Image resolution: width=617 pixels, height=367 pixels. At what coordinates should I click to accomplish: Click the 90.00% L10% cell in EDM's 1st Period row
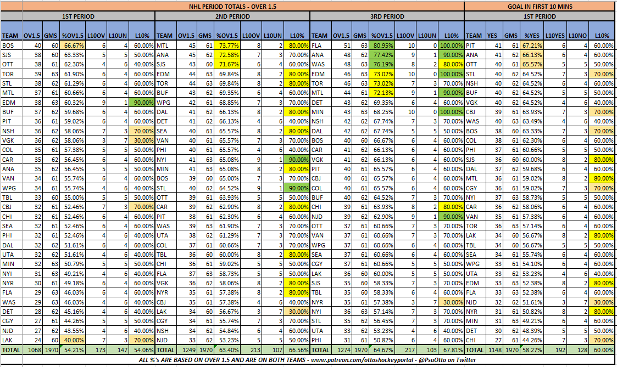click(142, 102)
